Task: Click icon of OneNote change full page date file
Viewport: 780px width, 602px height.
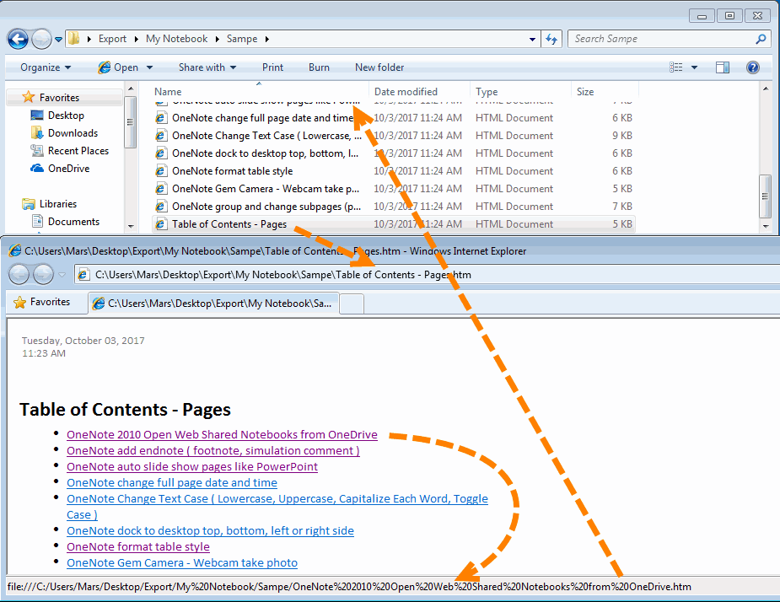Action: pos(160,118)
